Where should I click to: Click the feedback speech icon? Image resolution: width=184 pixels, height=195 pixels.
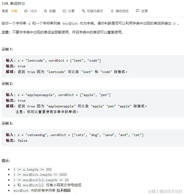tap(138, 11)
